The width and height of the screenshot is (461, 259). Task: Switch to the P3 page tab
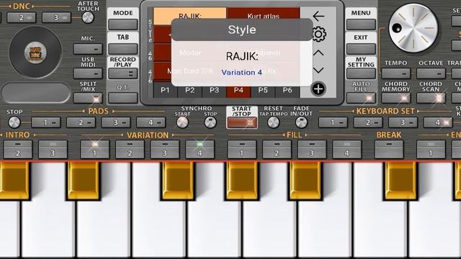point(214,90)
